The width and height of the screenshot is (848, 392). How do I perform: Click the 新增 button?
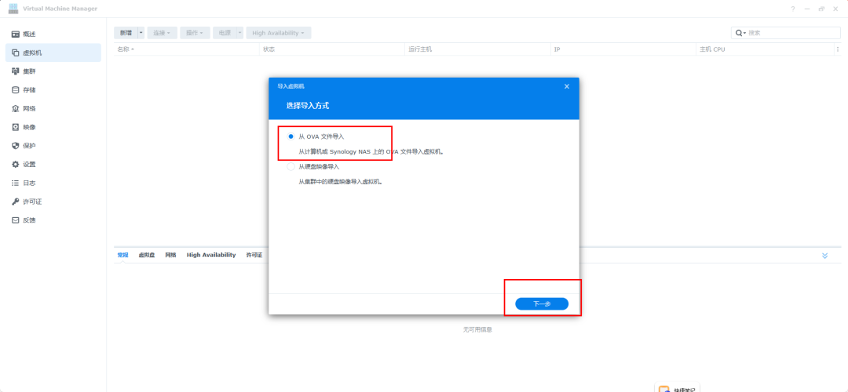(126, 33)
